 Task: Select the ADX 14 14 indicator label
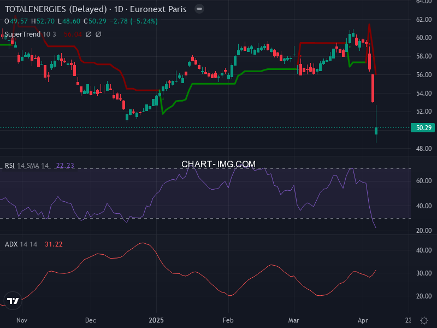coord(21,244)
